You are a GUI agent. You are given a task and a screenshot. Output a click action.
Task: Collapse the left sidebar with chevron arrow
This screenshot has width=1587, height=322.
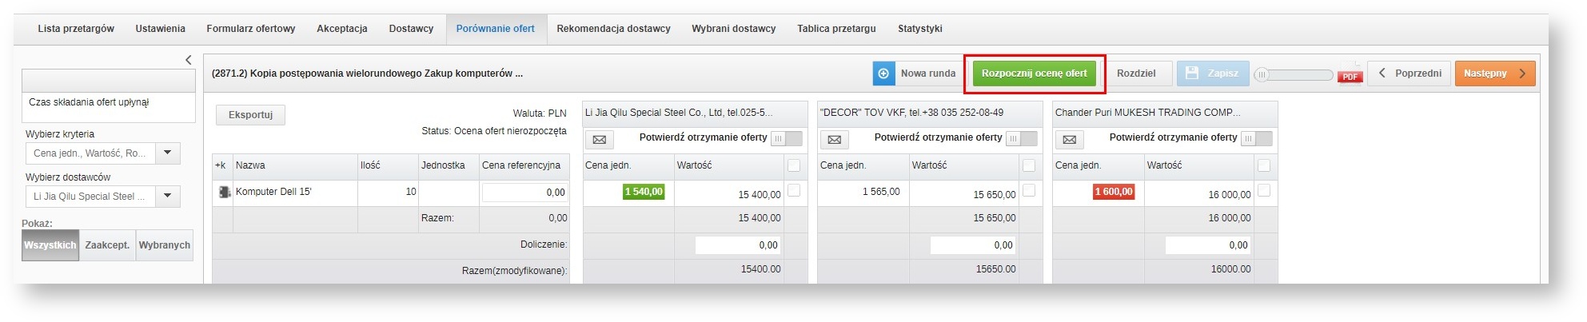pyautogui.click(x=189, y=60)
